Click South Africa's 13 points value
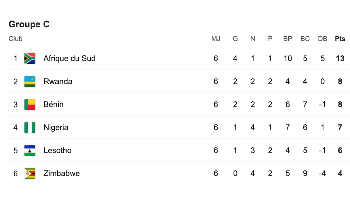Image resolution: width=350 pixels, height=197 pixels. pos(340,58)
